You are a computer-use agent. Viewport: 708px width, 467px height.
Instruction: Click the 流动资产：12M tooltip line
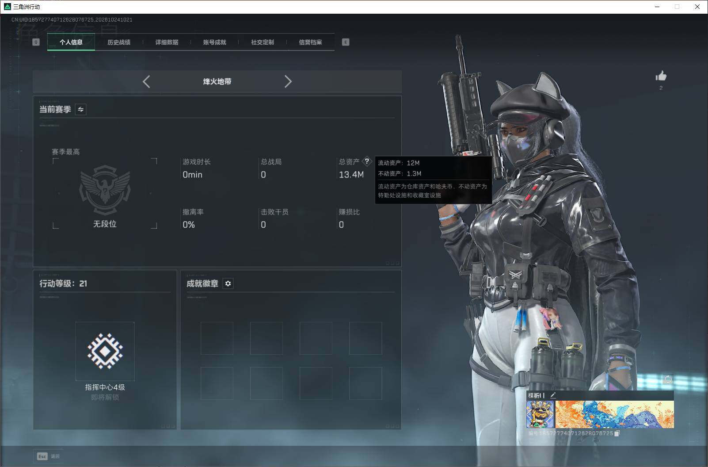pos(399,163)
